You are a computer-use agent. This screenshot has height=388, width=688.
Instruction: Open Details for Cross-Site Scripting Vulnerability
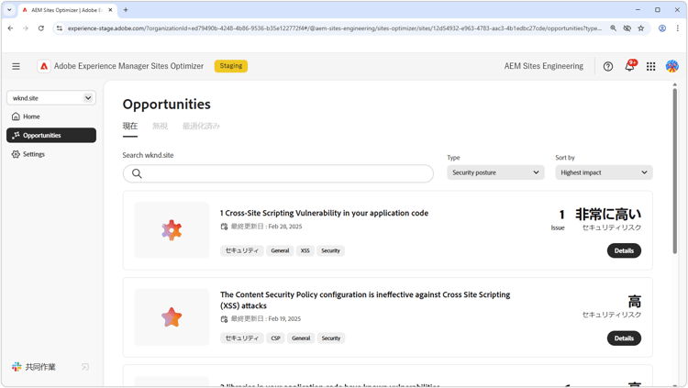(624, 250)
